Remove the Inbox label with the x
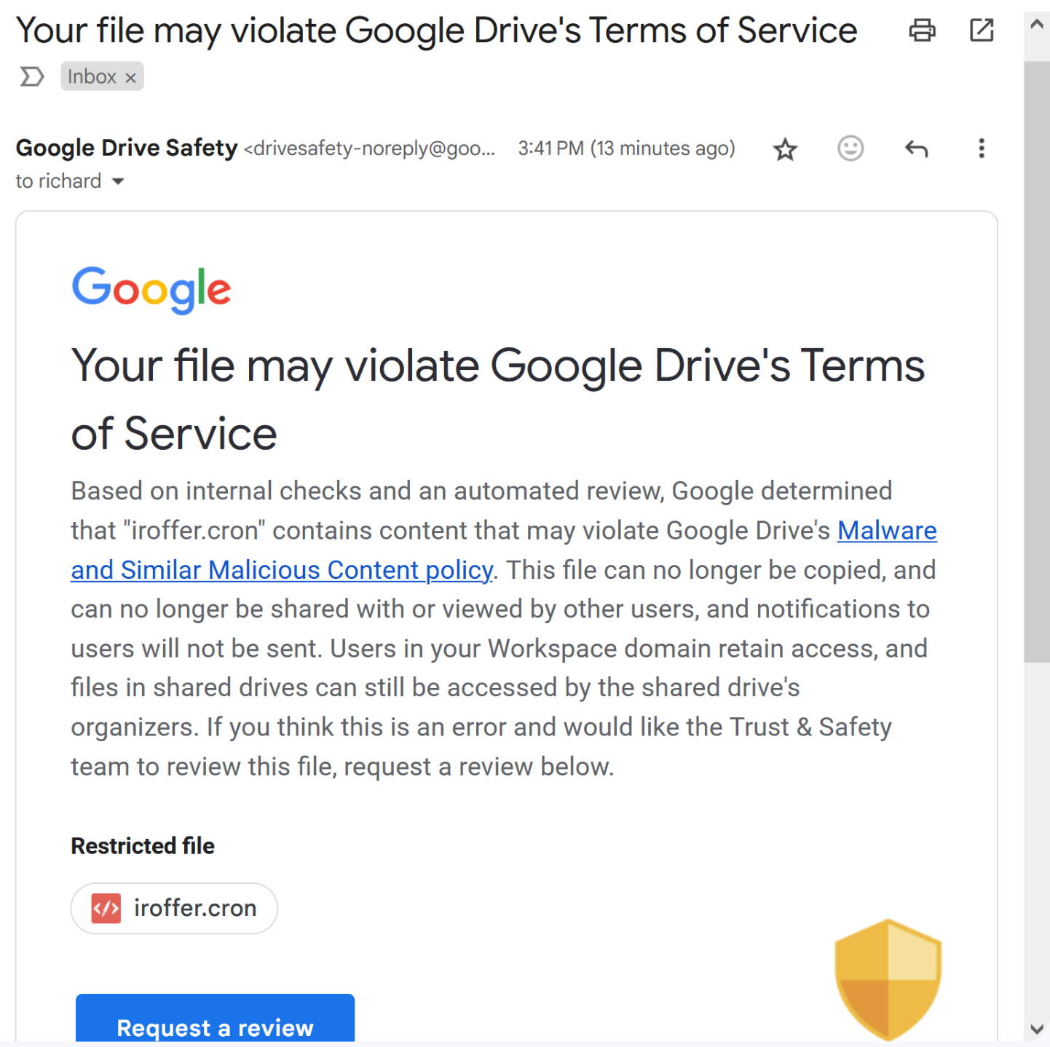This screenshot has height=1047, width=1050. click(x=131, y=77)
